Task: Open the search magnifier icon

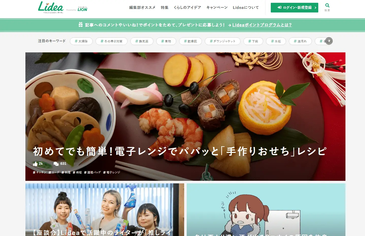Action: coord(327,5)
